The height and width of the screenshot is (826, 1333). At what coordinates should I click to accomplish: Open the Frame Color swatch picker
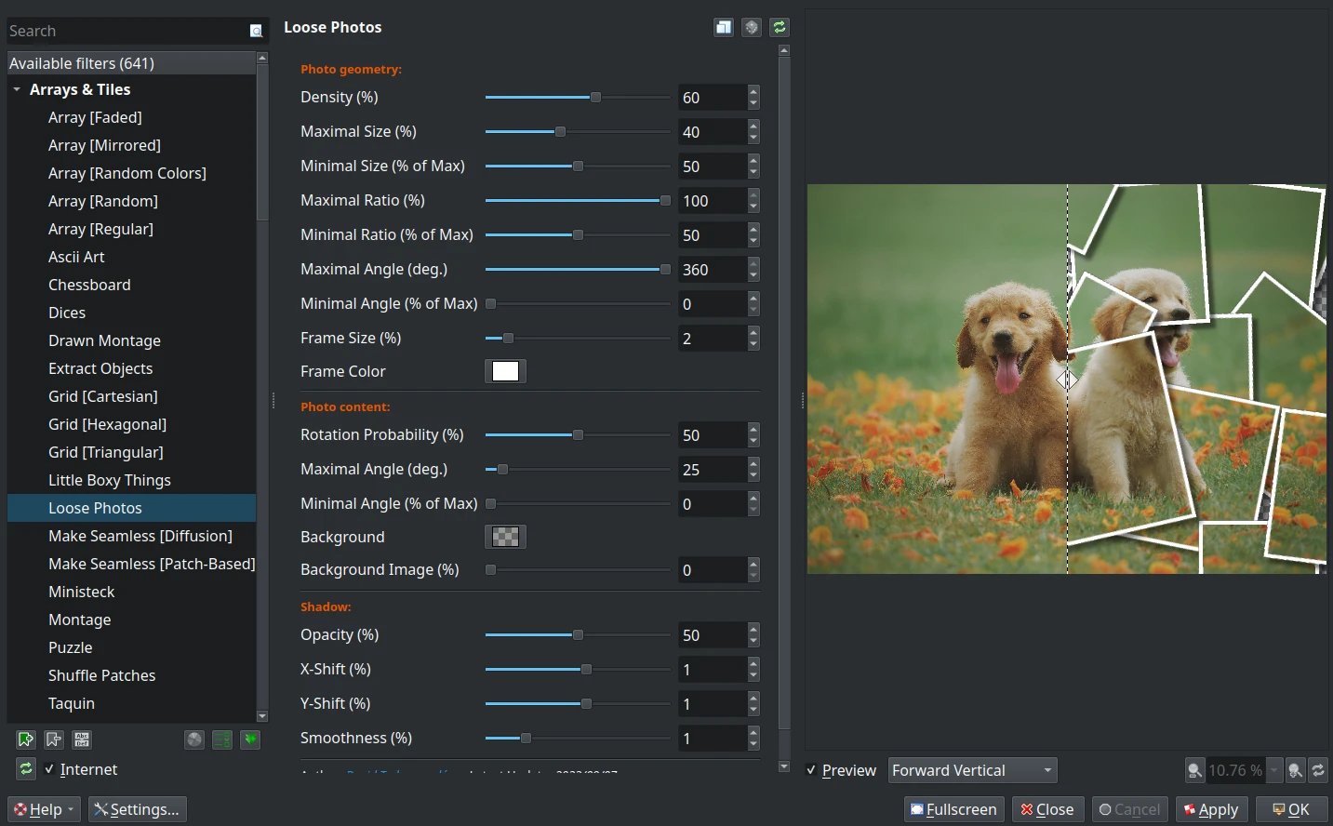click(504, 371)
